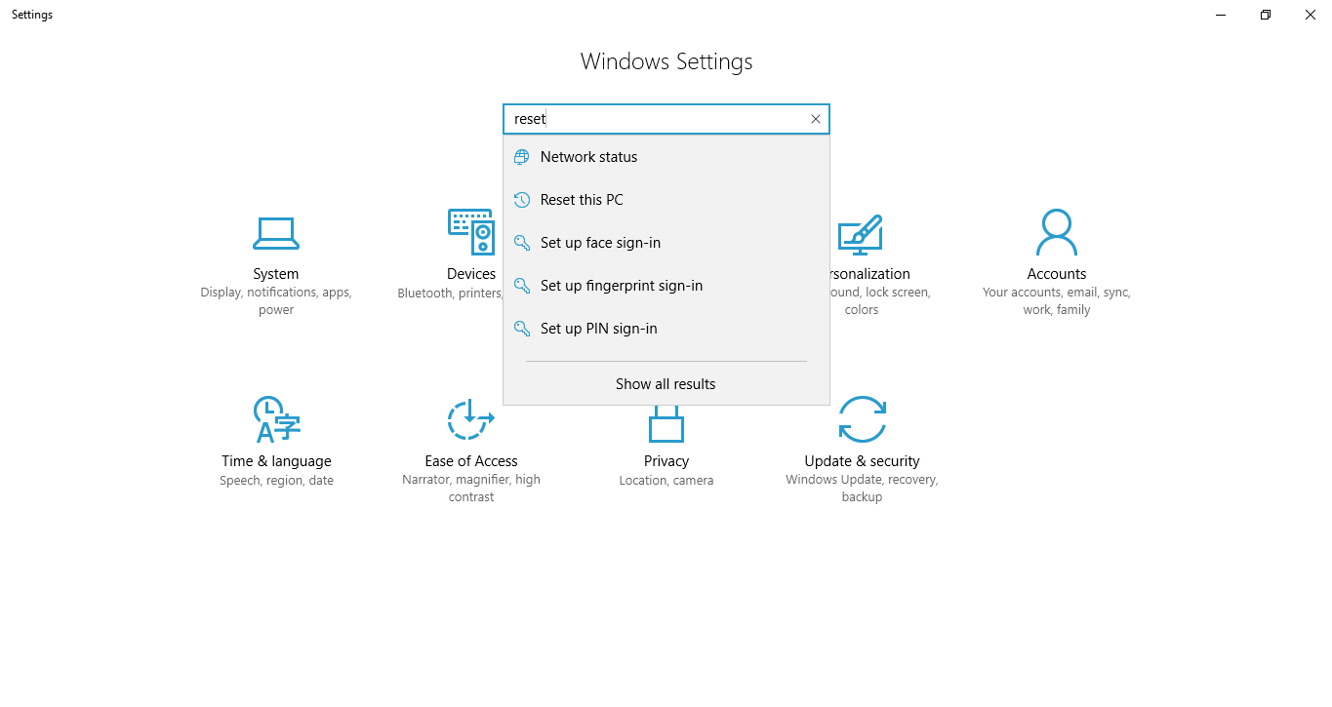Open the Devices keyboard and speaker icon

tap(471, 232)
